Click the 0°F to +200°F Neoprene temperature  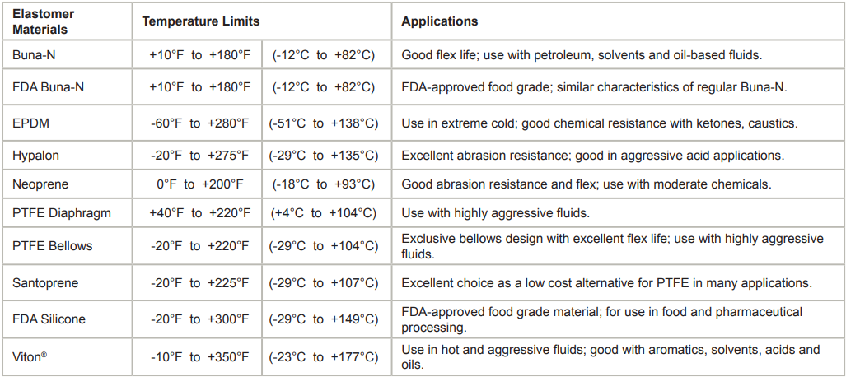(199, 184)
